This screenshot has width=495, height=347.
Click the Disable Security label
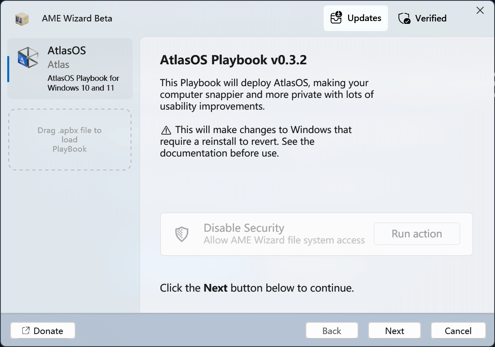pyautogui.click(x=244, y=228)
